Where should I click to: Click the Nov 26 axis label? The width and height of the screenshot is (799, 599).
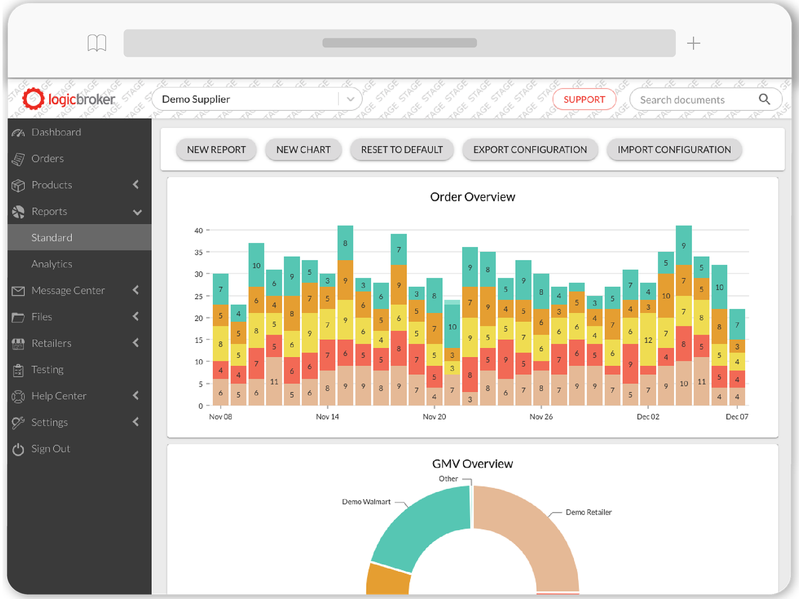541,417
